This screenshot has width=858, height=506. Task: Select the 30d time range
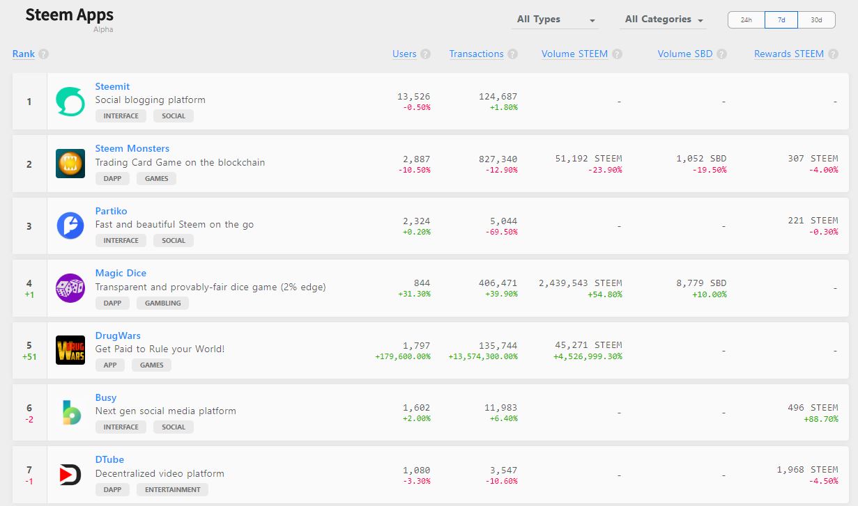click(816, 20)
